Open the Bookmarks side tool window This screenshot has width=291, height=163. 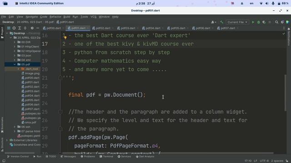tap(2, 125)
